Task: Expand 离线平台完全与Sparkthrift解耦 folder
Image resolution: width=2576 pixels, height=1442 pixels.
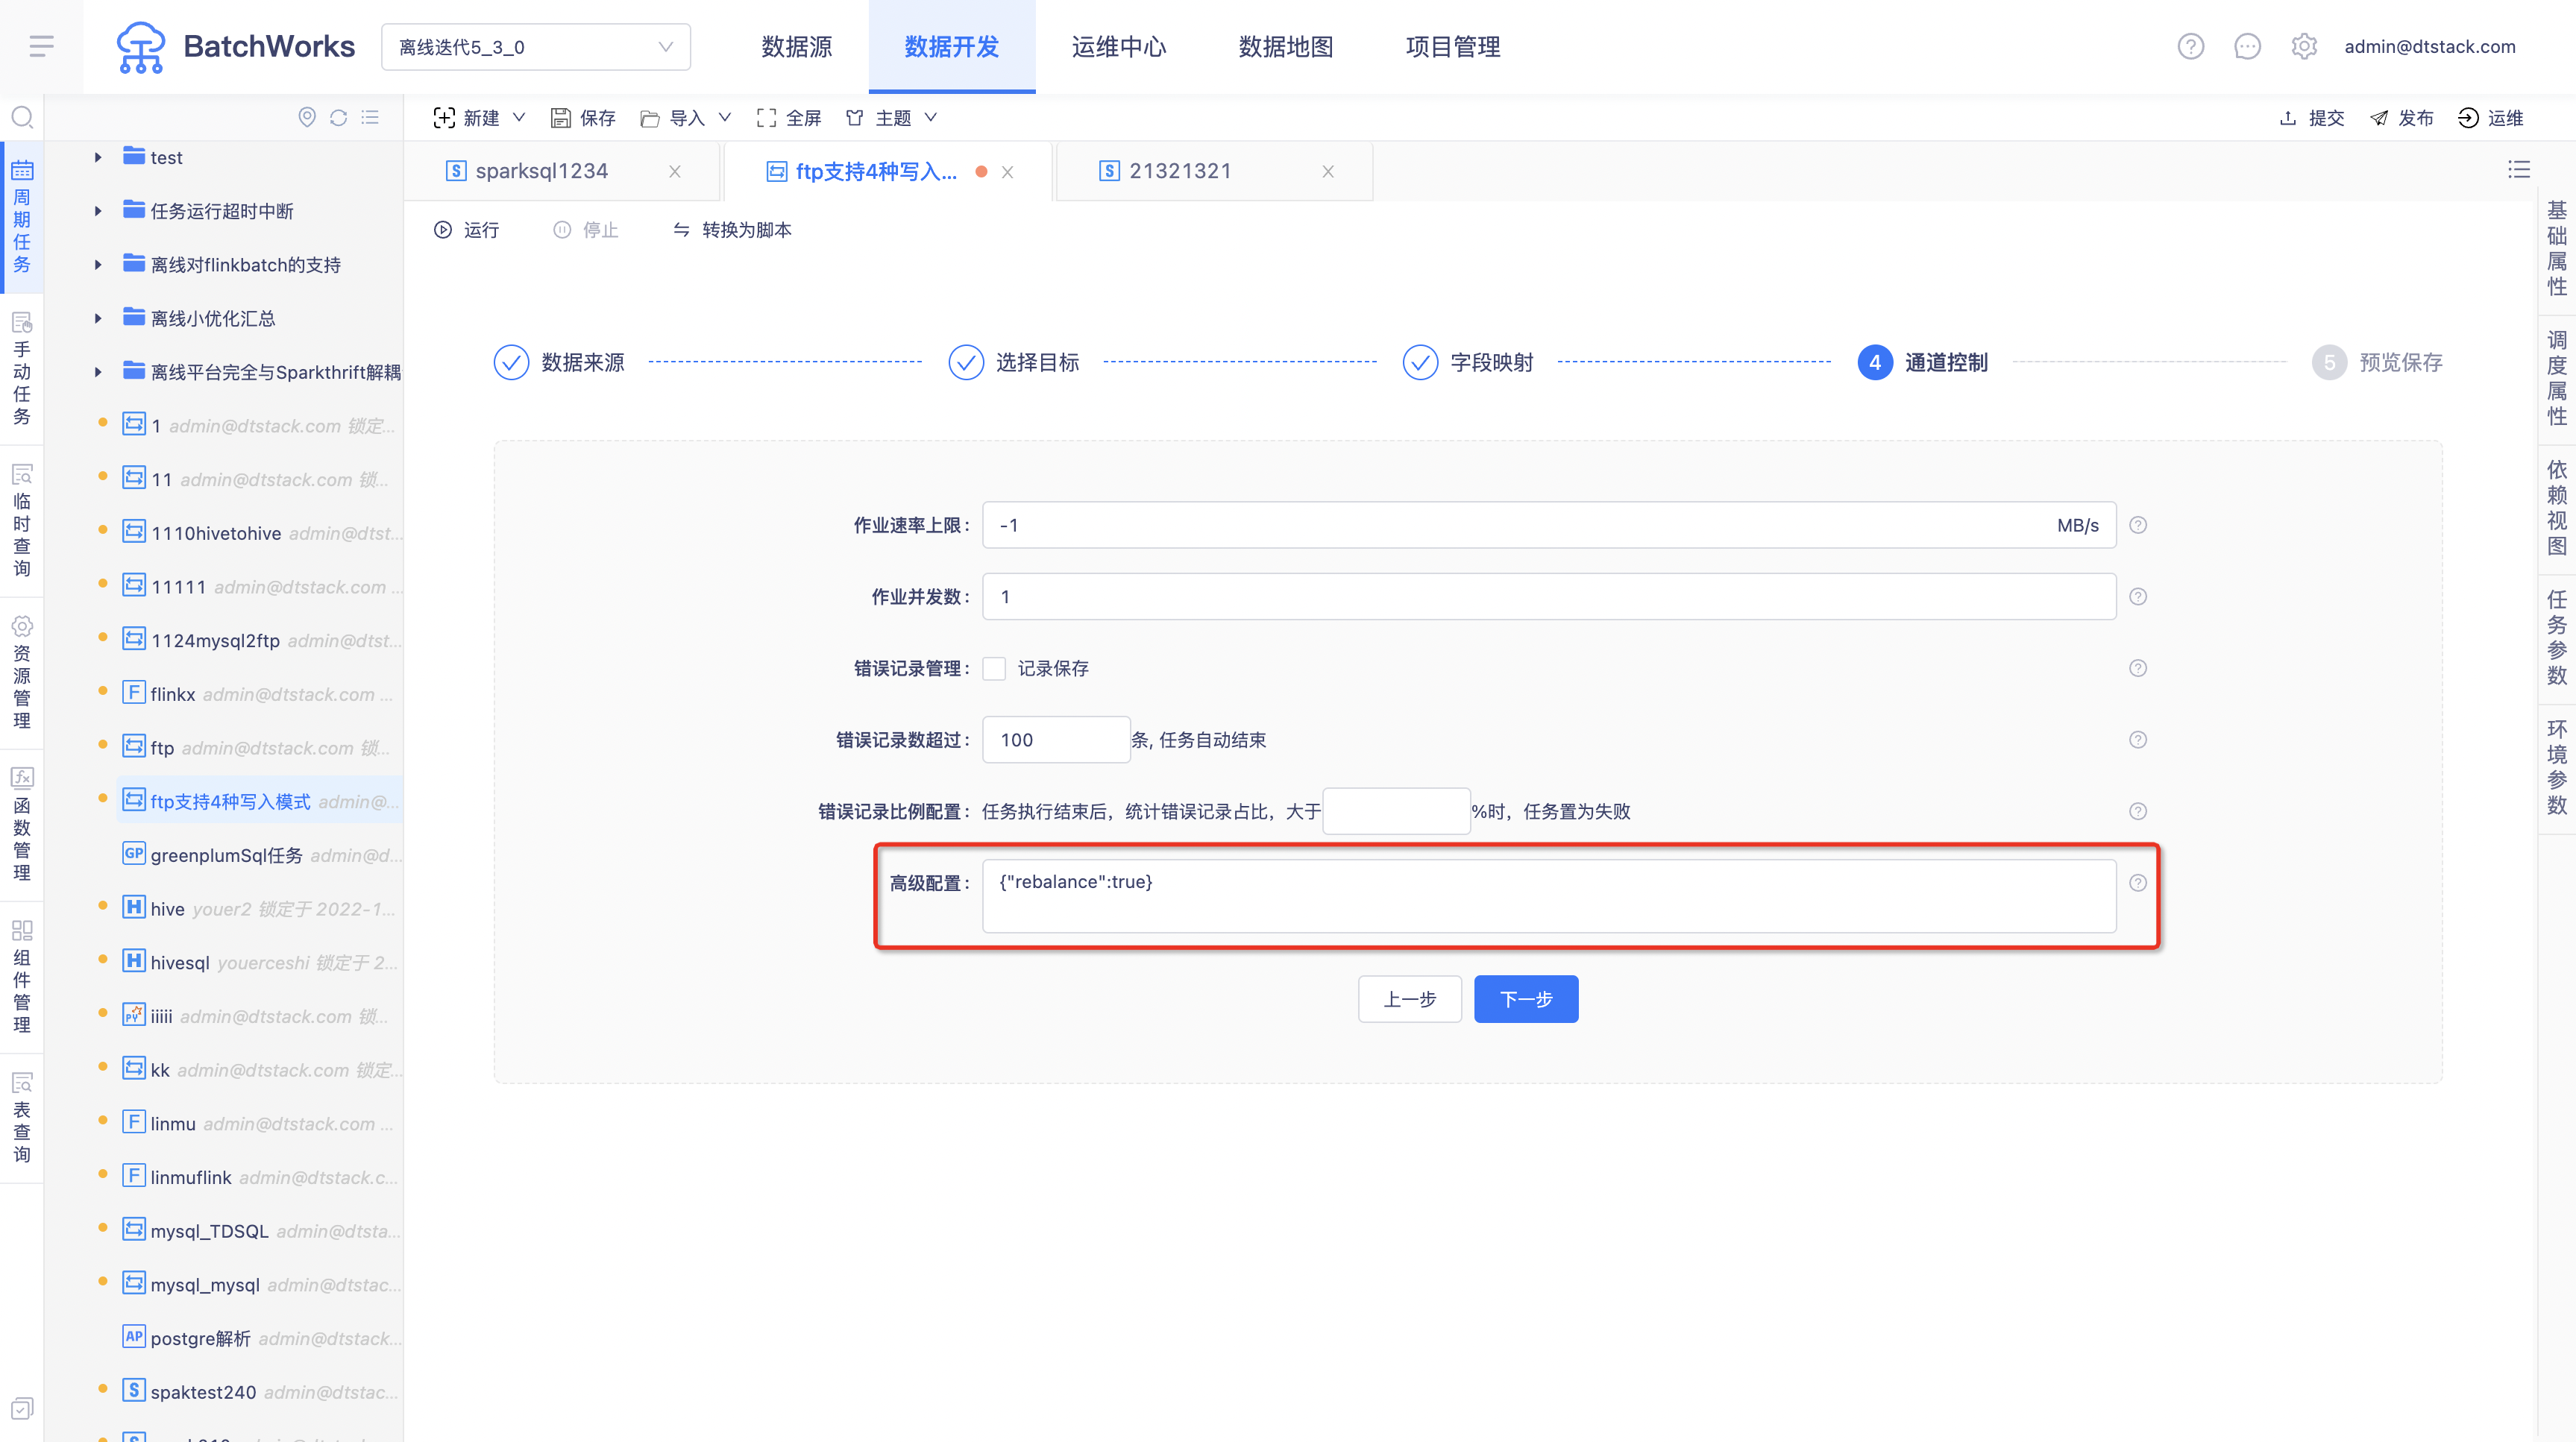Action: coord(98,372)
